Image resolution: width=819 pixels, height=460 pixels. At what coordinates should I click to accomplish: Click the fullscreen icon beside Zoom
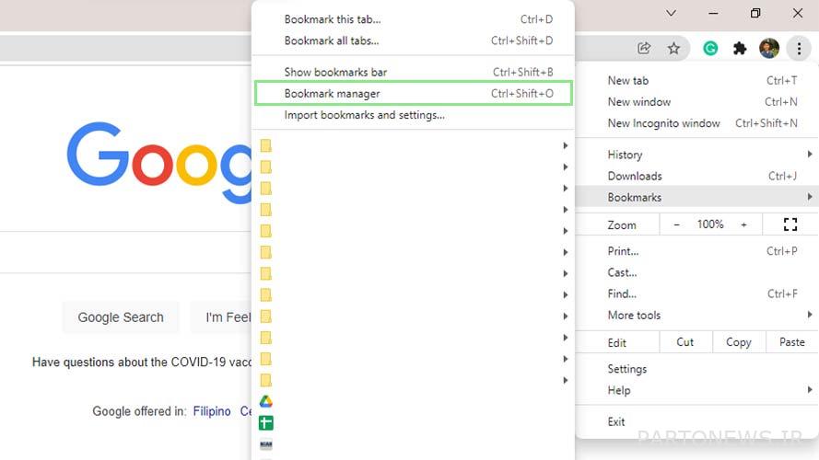790,224
